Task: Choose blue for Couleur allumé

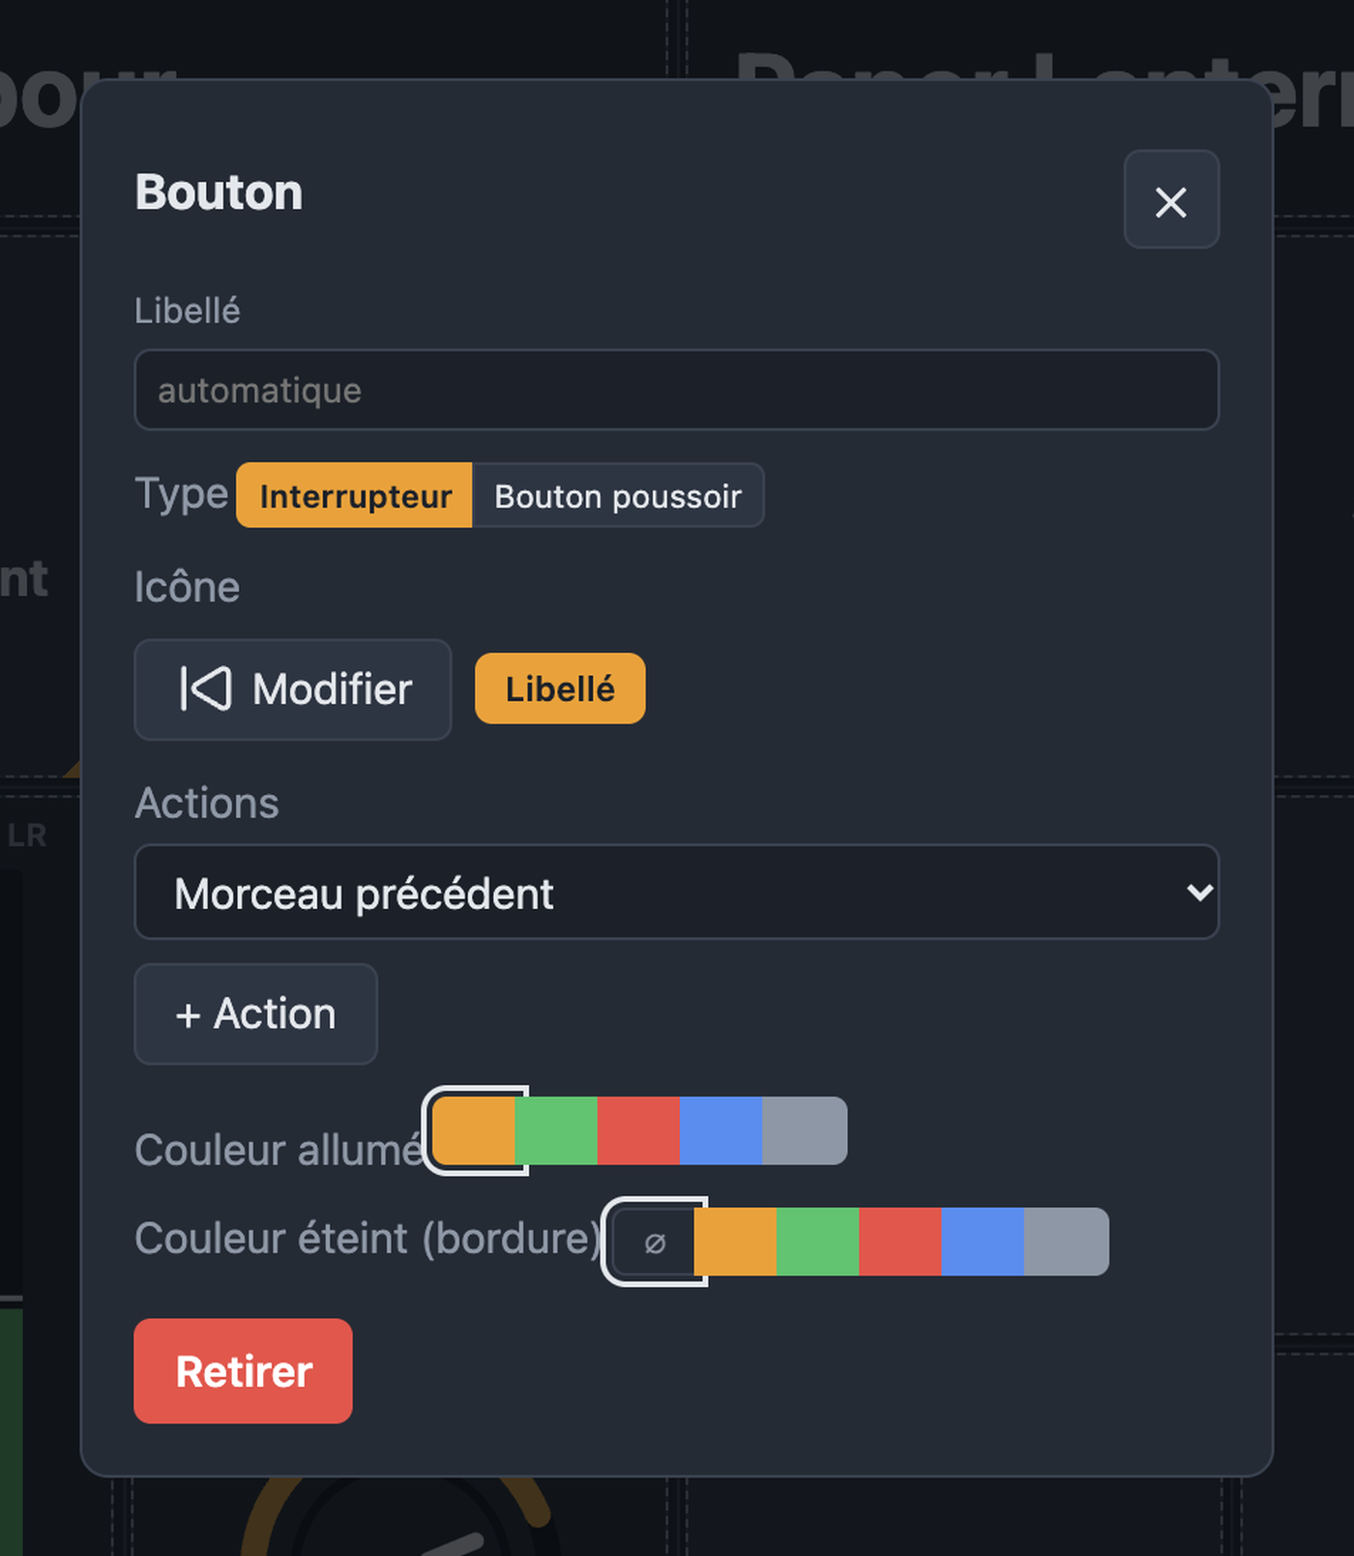Action: tap(721, 1130)
